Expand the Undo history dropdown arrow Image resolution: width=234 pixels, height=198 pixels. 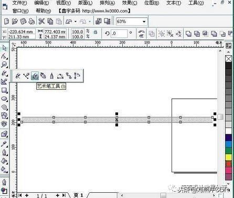coord(76,22)
